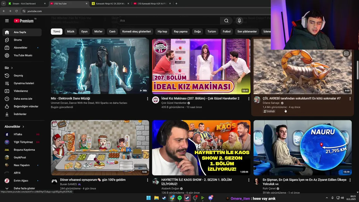Open more options for Mix - Elektronik Dans Müziği

coord(148,99)
